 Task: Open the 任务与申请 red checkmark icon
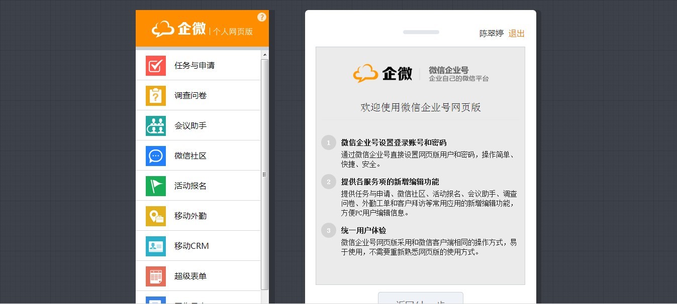pos(156,66)
